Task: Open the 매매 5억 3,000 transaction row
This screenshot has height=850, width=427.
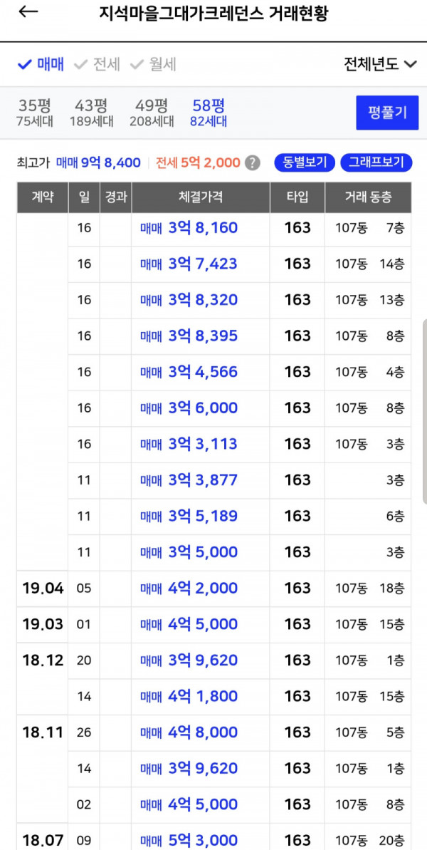Action: pyautogui.click(x=213, y=838)
